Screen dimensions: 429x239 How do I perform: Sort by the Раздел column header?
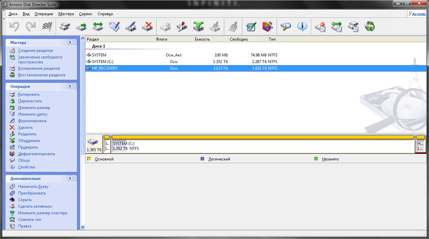point(120,39)
